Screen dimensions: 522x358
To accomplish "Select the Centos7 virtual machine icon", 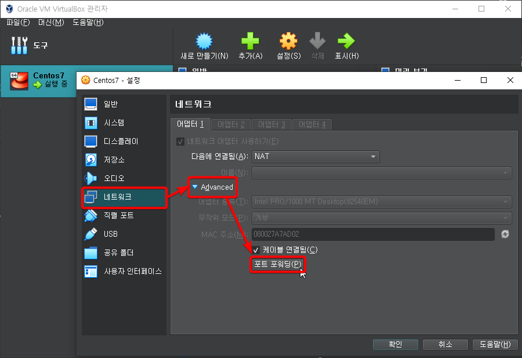I will [x=19, y=81].
